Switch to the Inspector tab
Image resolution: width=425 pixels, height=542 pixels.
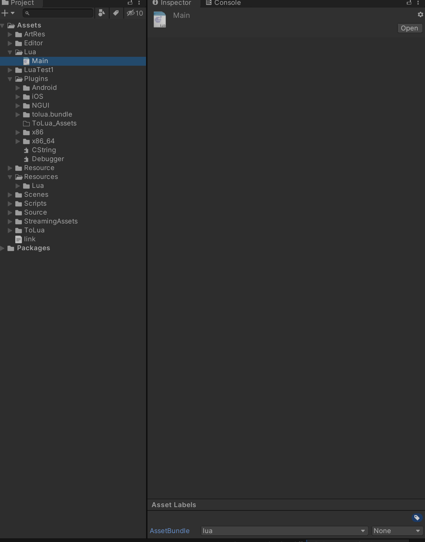(172, 3)
